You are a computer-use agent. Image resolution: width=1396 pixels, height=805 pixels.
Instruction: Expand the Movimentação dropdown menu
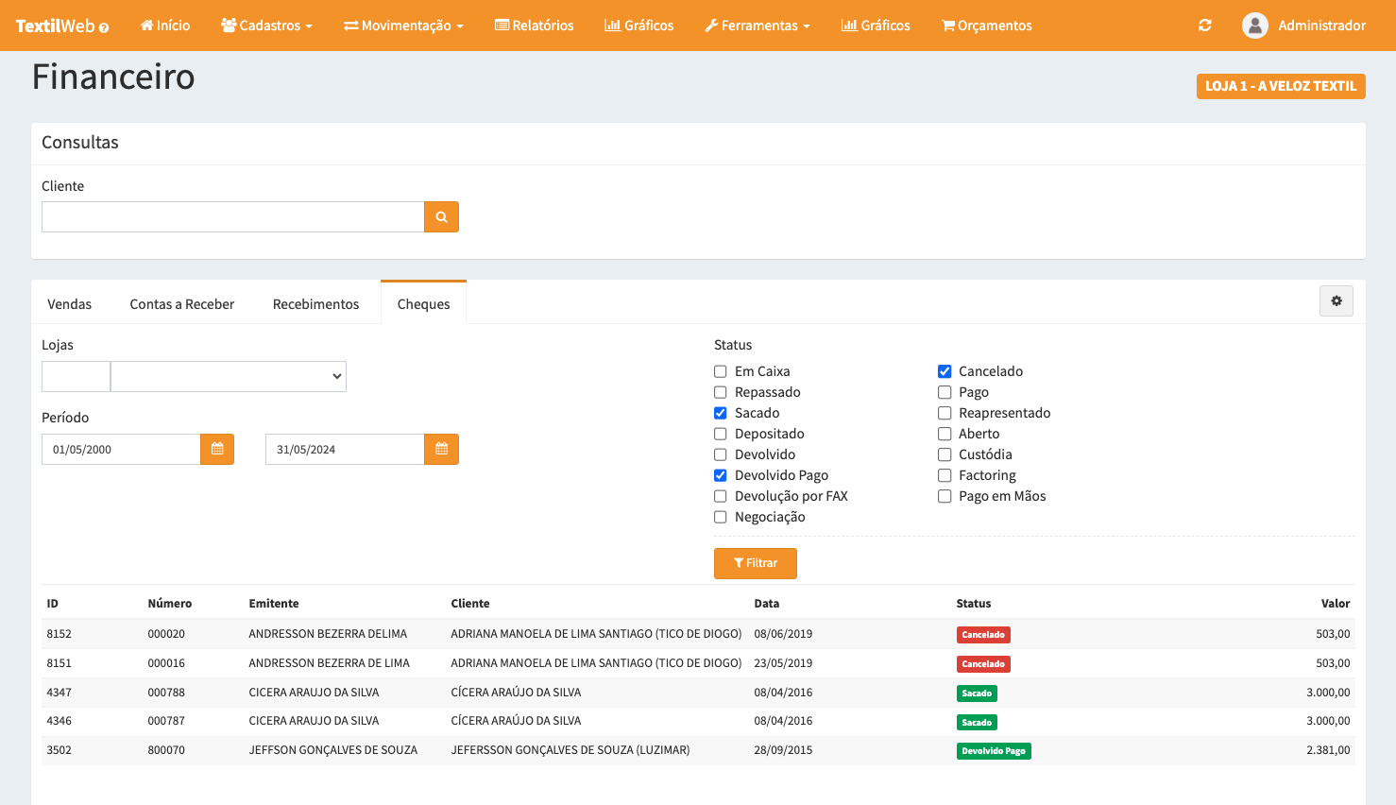tap(403, 26)
